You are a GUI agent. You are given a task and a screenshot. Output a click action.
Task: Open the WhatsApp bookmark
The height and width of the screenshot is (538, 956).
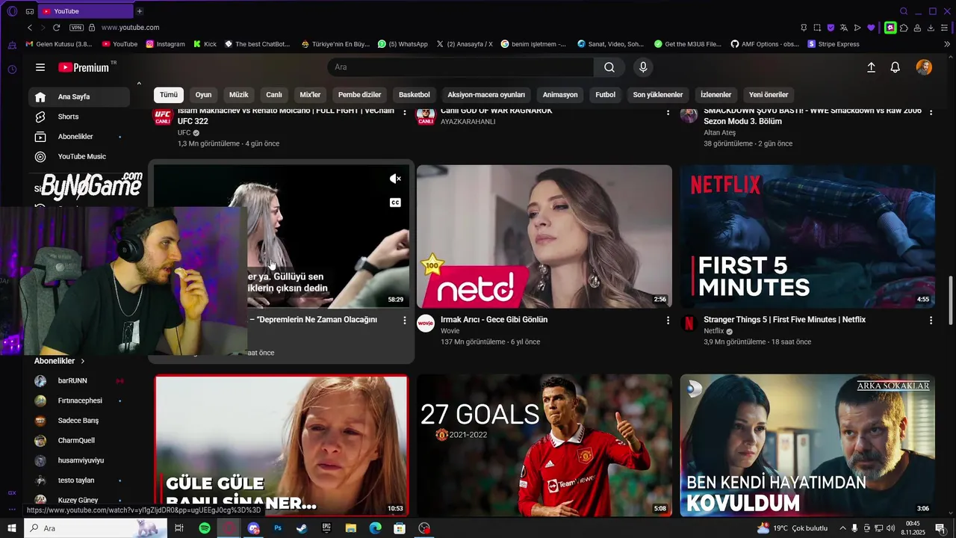pyautogui.click(x=403, y=44)
